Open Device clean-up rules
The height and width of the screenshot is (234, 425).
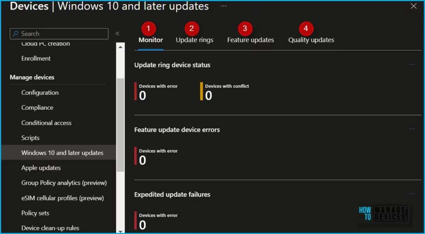click(x=50, y=228)
